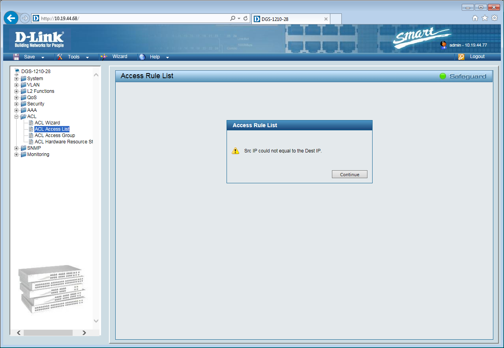Click the switch stack image
The image size is (504, 348).
(51, 290)
